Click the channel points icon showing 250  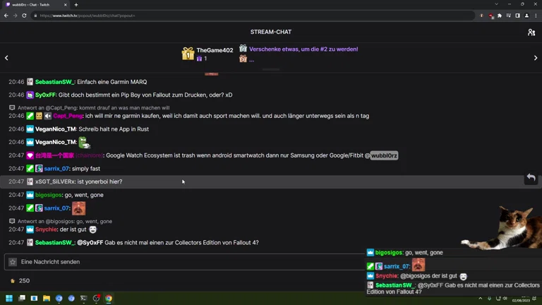[13, 281]
